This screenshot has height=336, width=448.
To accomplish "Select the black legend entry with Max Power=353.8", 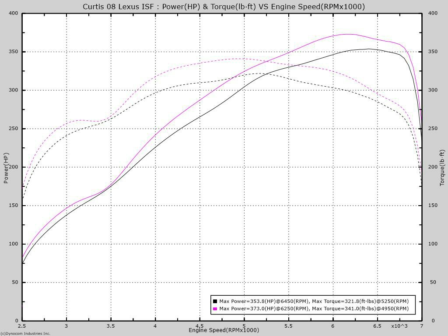I will [x=314, y=301].
